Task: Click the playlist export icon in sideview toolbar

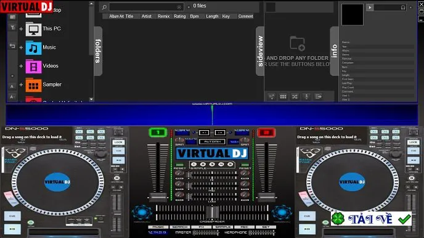Action: tap(318, 97)
